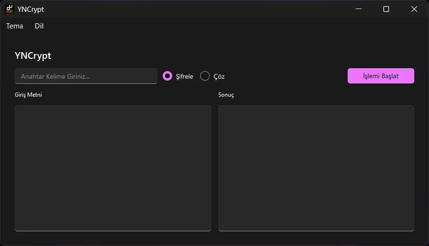Click inside the Sonuç output area
The width and height of the screenshot is (429, 246).
pos(316,168)
